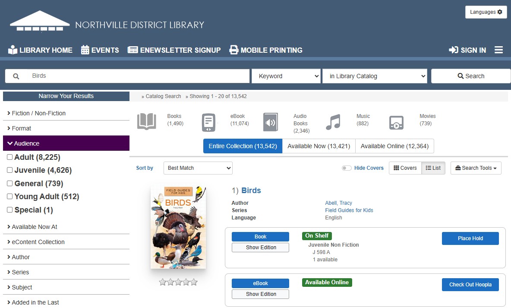
Task: Check the Adult audience checkbox
Action: click(10, 157)
